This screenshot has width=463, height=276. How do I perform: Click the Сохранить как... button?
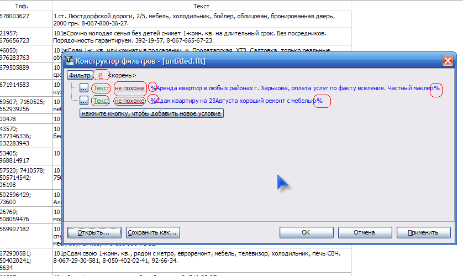pos(153,232)
